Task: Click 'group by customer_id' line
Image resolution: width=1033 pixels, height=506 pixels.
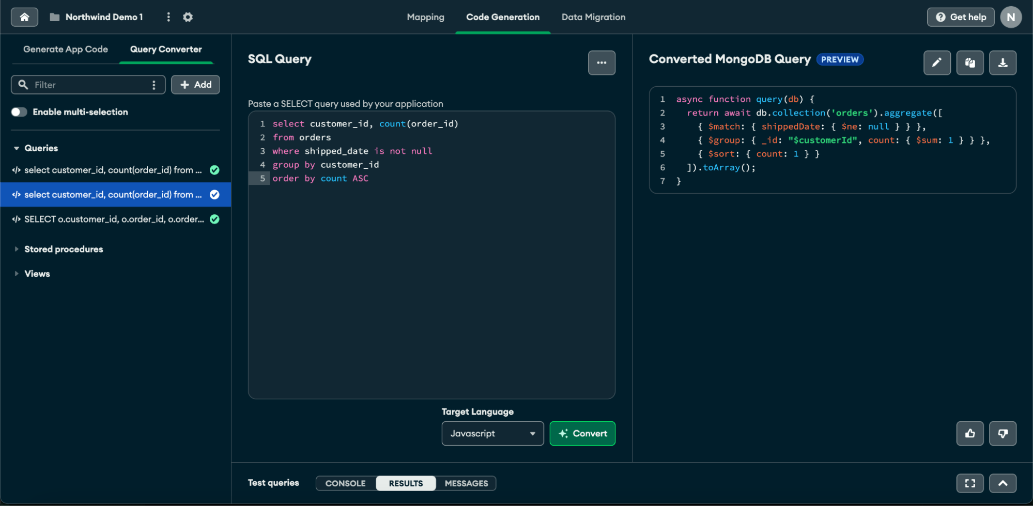Action: coord(326,165)
